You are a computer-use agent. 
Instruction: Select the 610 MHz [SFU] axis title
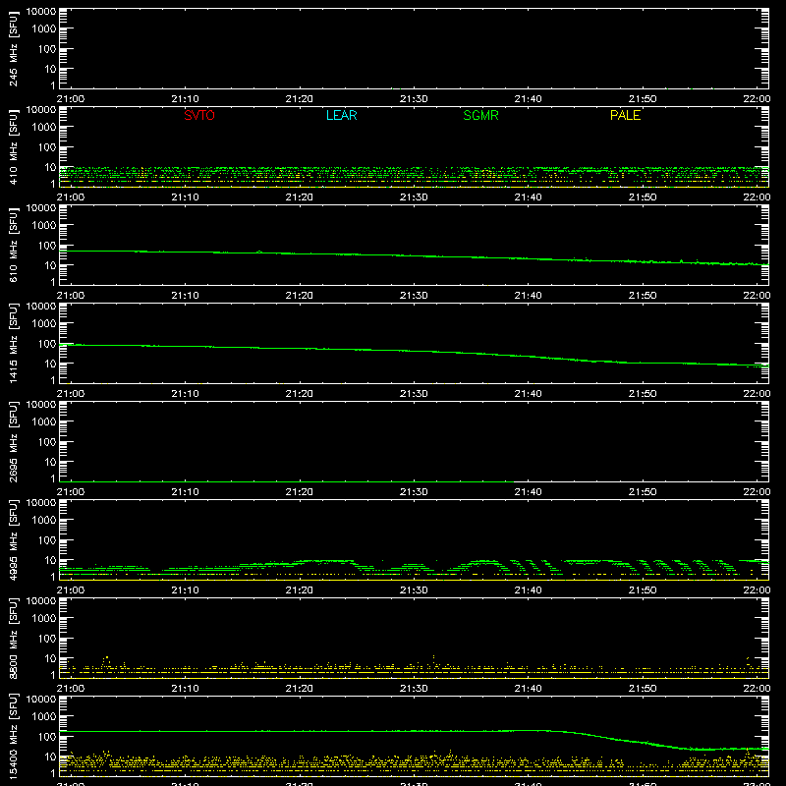tap(13, 246)
